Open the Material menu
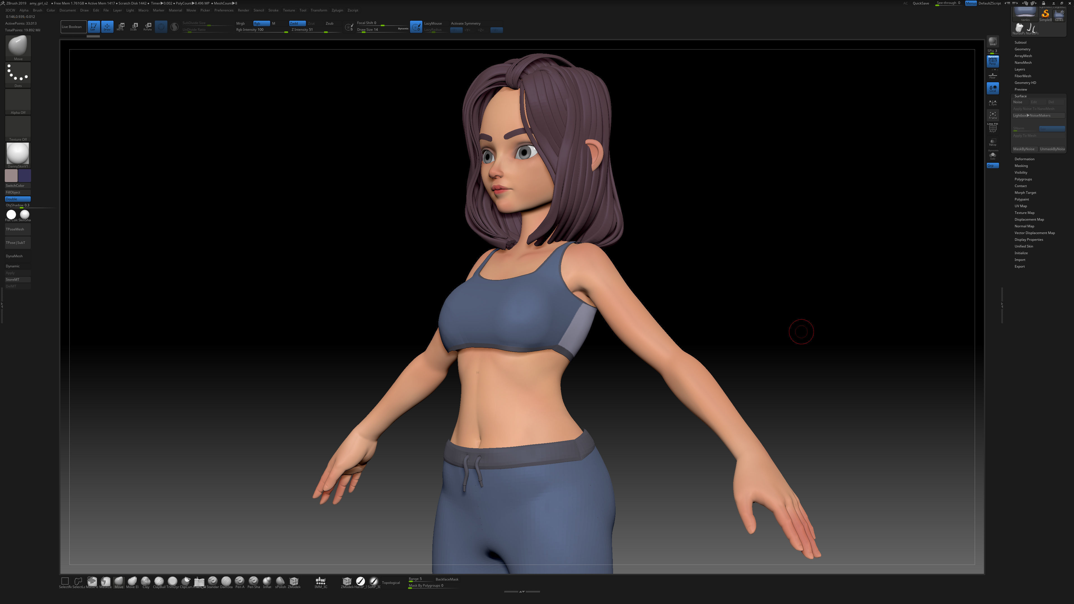The height and width of the screenshot is (604, 1074). (175, 10)
